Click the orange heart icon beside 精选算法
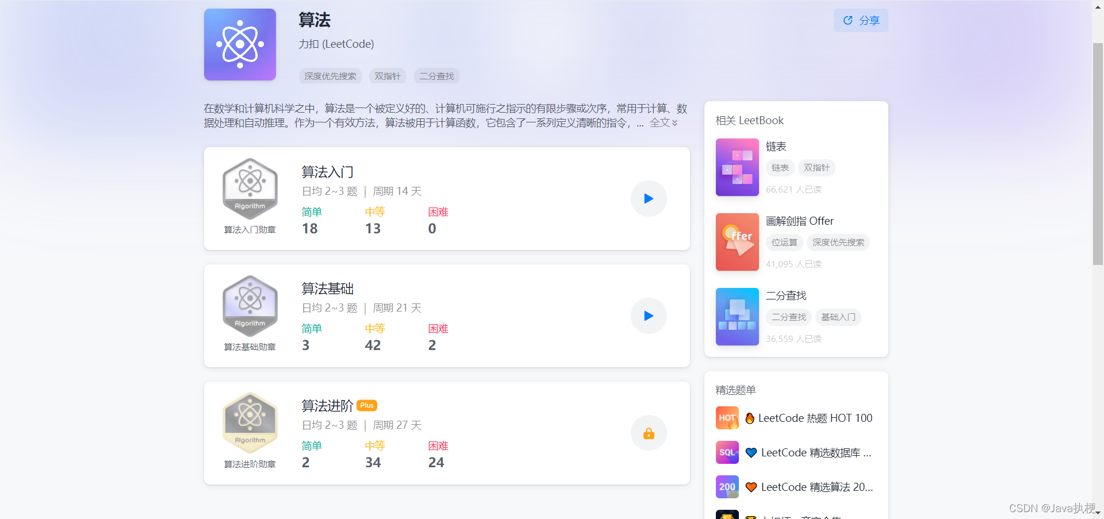 click(751, 487)
